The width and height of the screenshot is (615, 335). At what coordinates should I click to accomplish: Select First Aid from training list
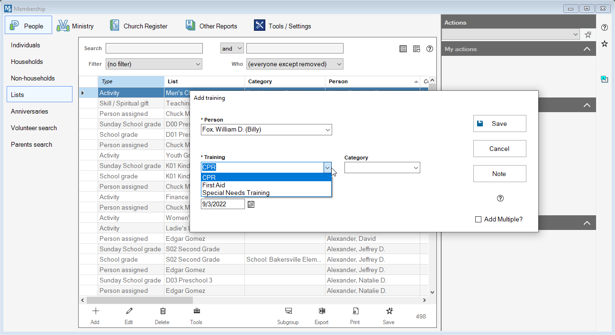[x=214, y=185]
